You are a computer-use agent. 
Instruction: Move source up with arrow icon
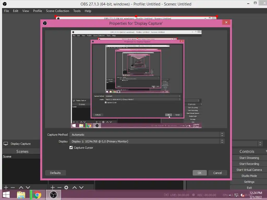pyautogui.click(x=75, y=187)
